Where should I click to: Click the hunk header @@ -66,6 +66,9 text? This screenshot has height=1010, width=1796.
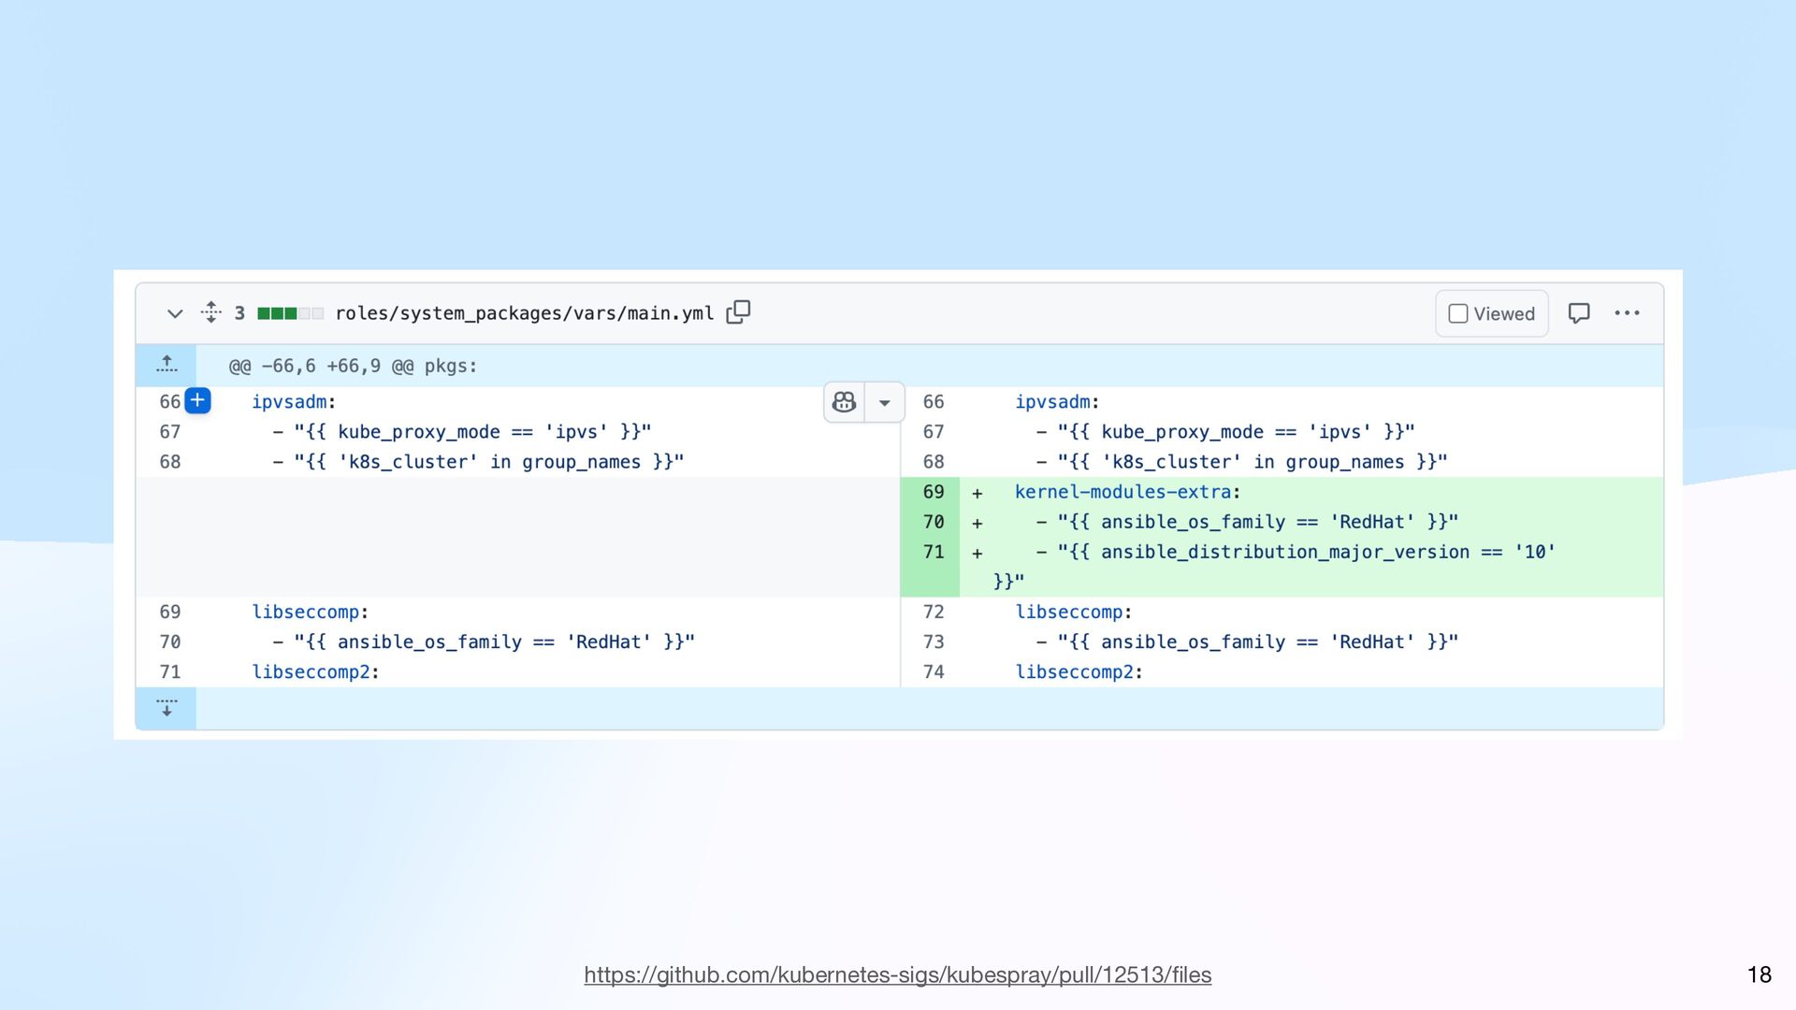click(x=353, y=366)
